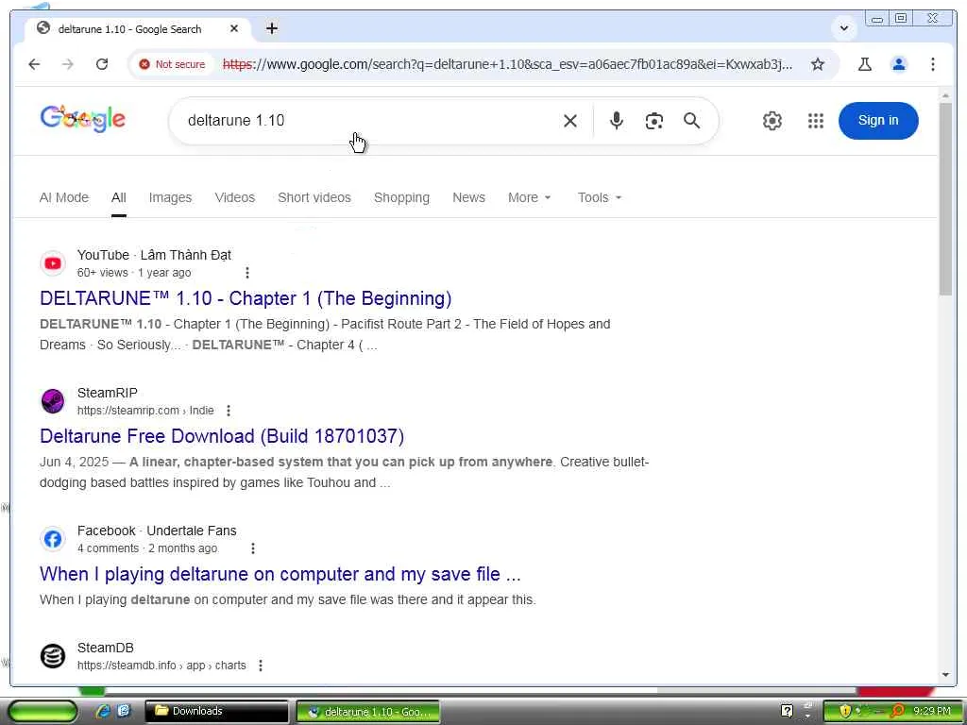Switch to Shopping results
Screen dimensions: 967x725
pos(401,197)
